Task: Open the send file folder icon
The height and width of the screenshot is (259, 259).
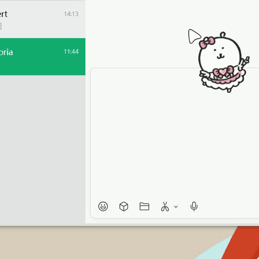Action: tap(144, 206)
